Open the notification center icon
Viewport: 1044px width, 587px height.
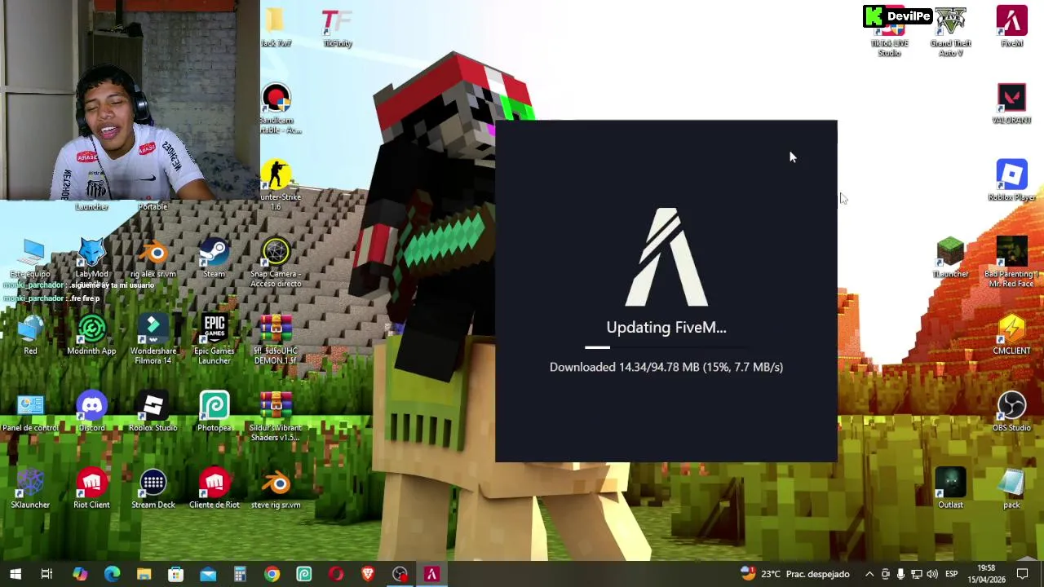1022,574
